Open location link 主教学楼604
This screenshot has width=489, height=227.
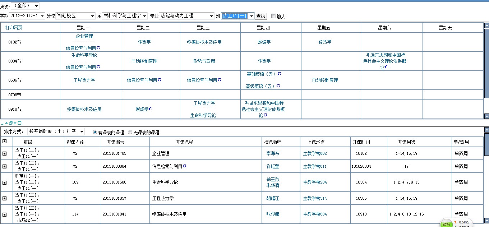(315, 214)
